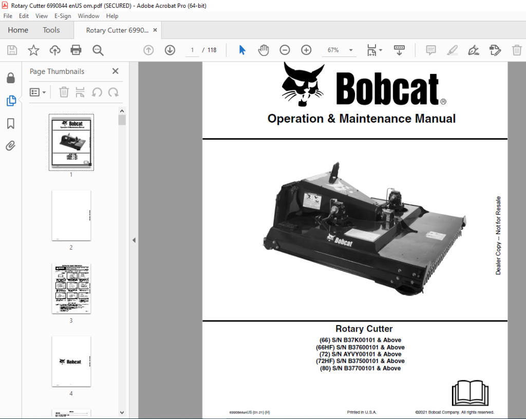Viewport: 526px width, 419px height.
Task: Open the Attachments paperclip panel
Action: click(11, 146)
